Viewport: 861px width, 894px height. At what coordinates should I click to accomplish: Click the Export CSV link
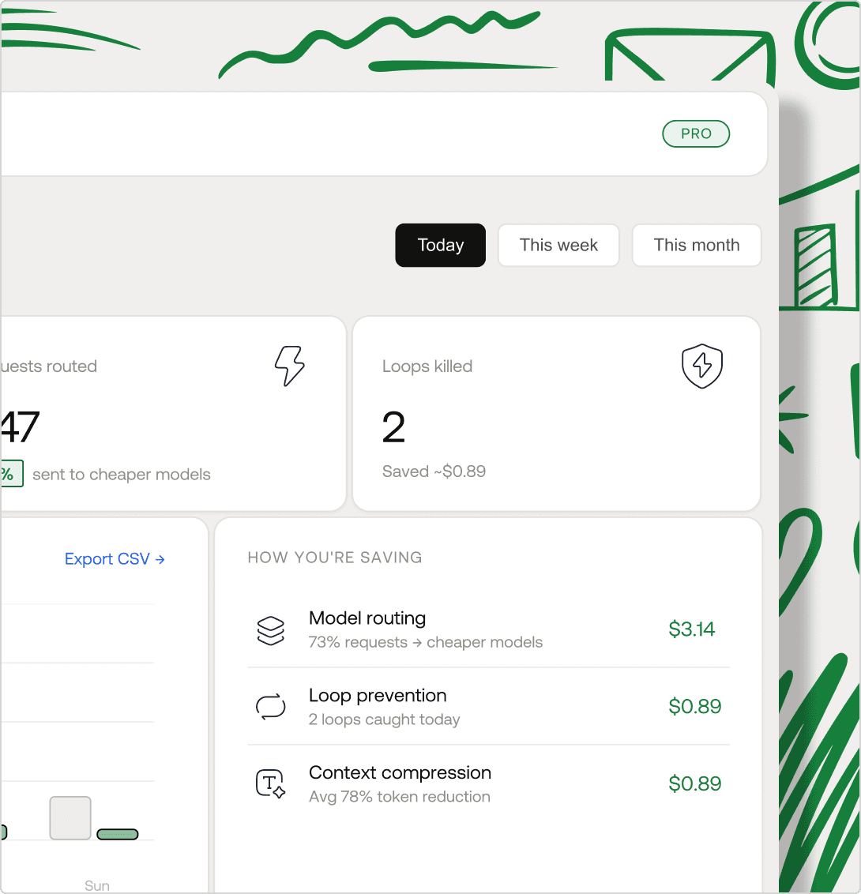[x=115, y=559]
